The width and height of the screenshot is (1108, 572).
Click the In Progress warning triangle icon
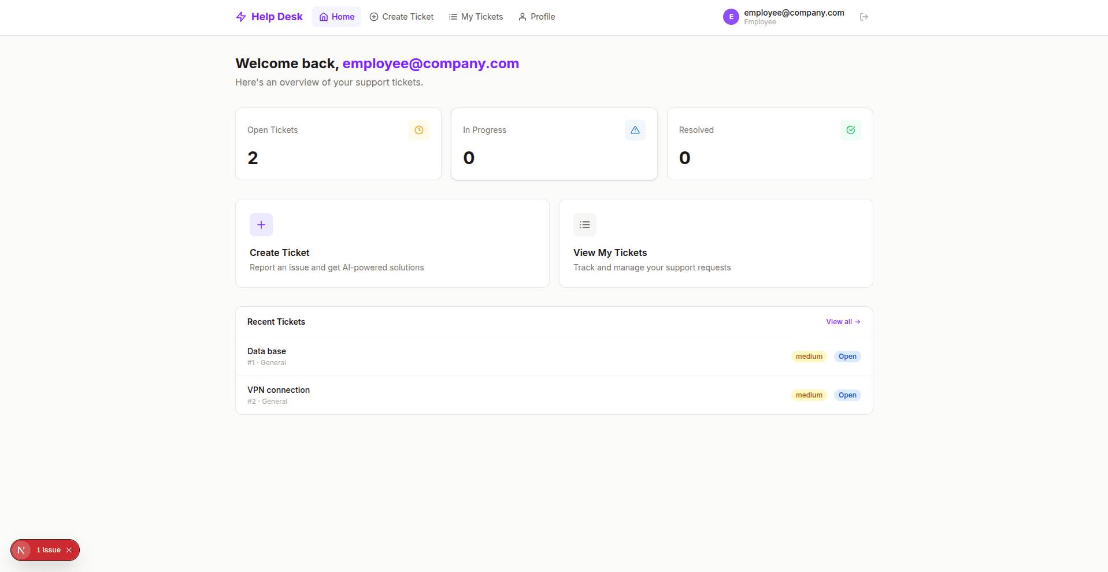click(x=635, y=130)
